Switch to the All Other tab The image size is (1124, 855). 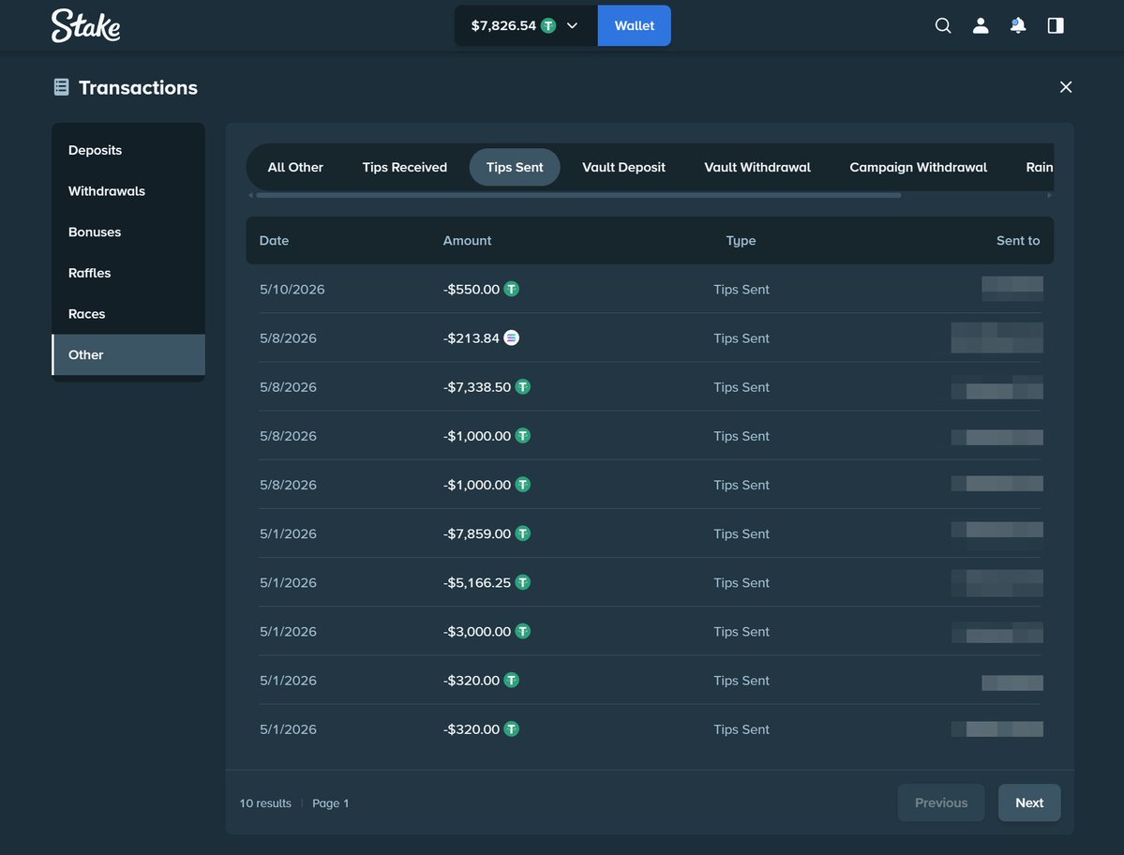pos(295,167)
